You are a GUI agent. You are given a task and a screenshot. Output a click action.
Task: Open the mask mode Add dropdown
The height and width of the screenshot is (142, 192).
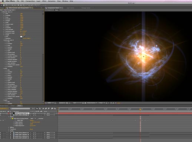33,119
